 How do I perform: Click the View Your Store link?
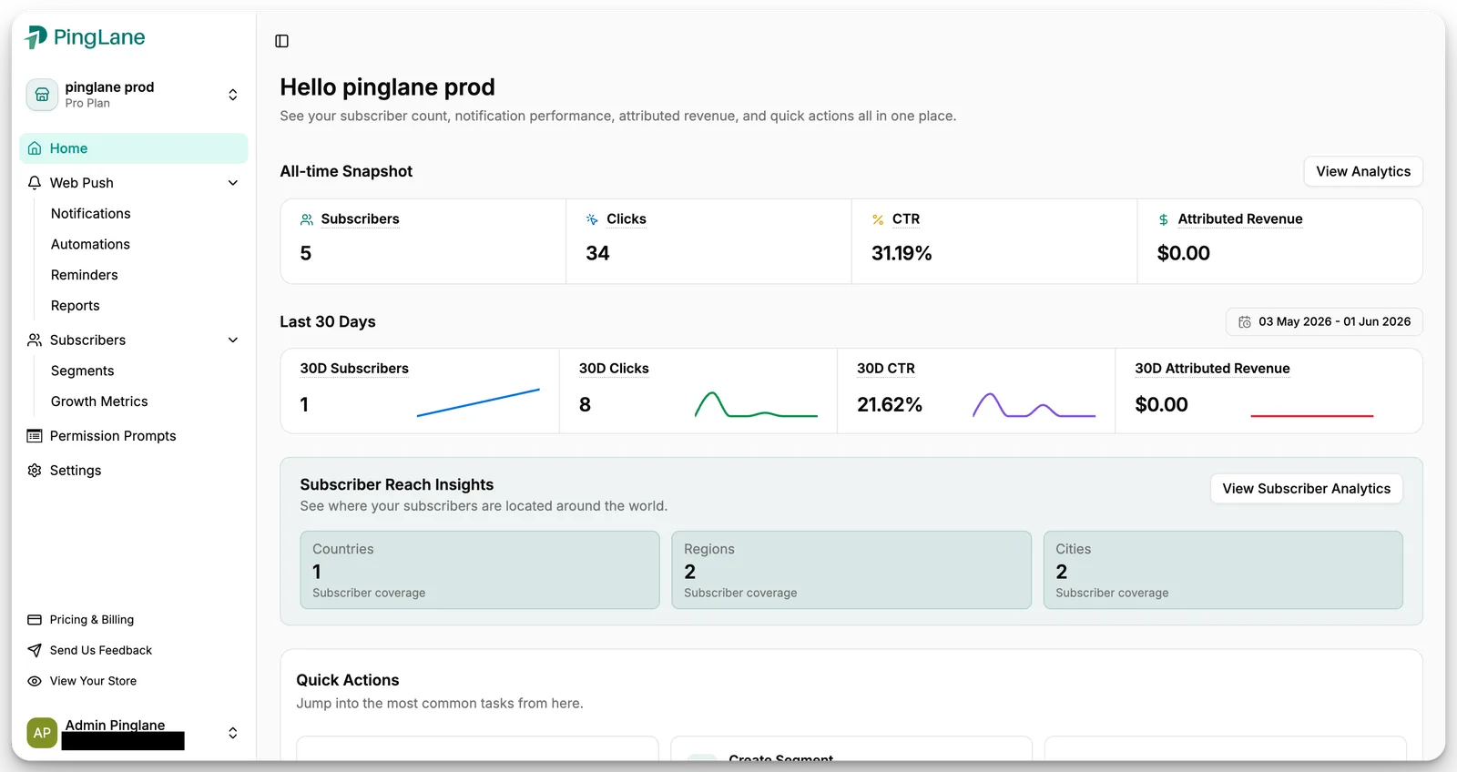pyautogui.click(x=93, y=681)
